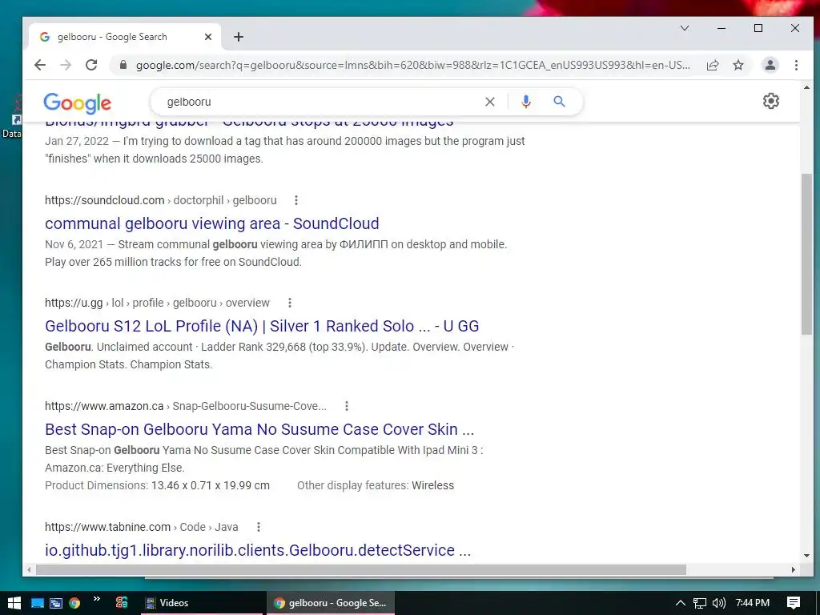Open Google quick settings gear
820x615 pixels.
pyautogui.click(x=771, y=101)
